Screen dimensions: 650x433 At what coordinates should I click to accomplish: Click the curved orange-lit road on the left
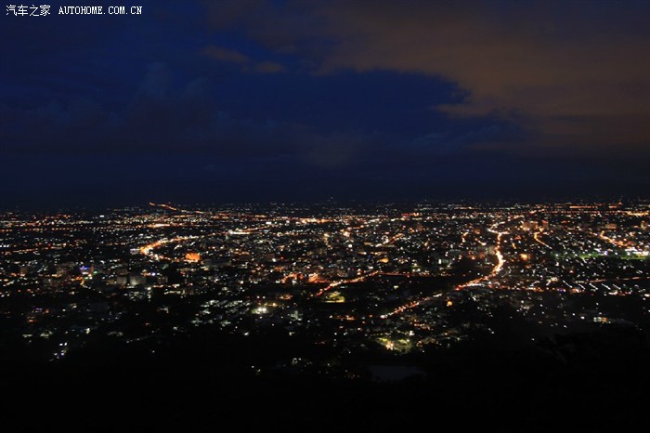point(153,244)
